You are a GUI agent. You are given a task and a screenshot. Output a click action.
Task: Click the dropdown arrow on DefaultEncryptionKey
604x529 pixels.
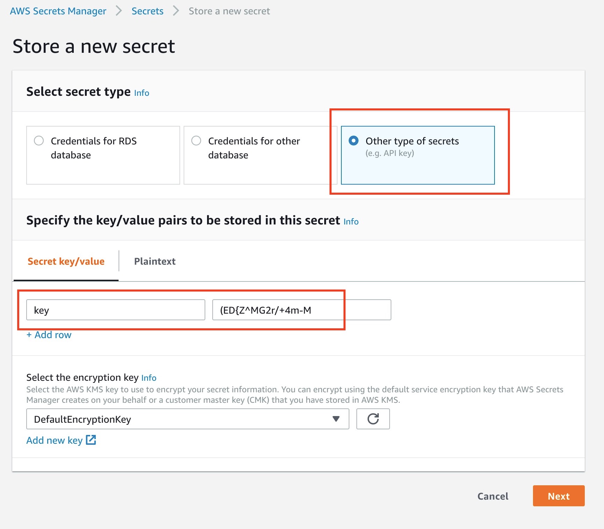(336, 419)
